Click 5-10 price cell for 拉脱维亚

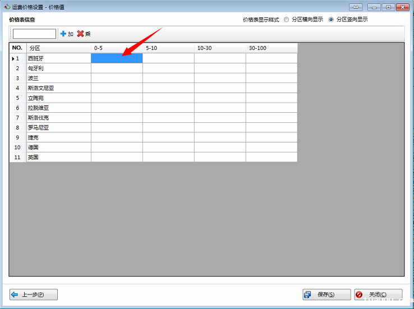click(168, 108)
